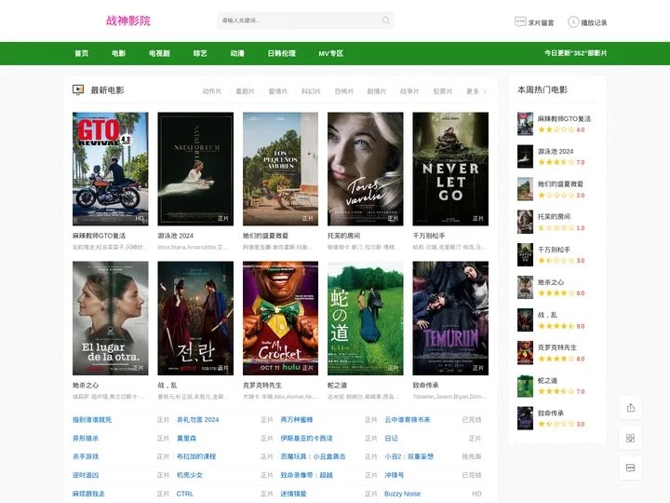This screenshot has width=670, height=503.
Task: Open Los Pequeños Amores poster
Action: pos(280,169)
